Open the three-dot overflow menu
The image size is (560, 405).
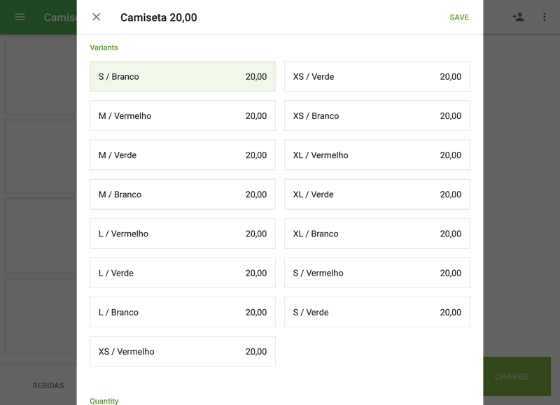[544, 17]
